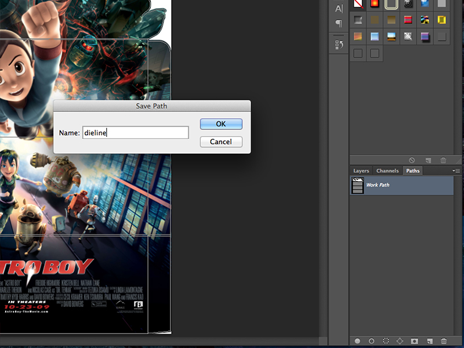Apply the dark chrome ring style swatch
Image resolution: width=464 pixels, height=348 pixels.
pyautogui.click(x=408, y=3)
